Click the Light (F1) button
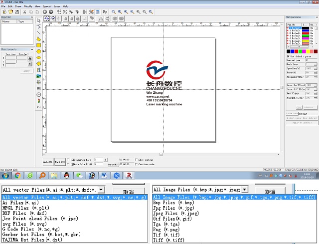The image size is (319, 244). (48, 162)
